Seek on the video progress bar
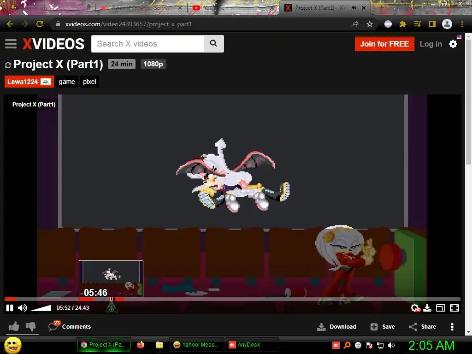The height and width of the screenshot is (354, 472). (x=232, y=299)
